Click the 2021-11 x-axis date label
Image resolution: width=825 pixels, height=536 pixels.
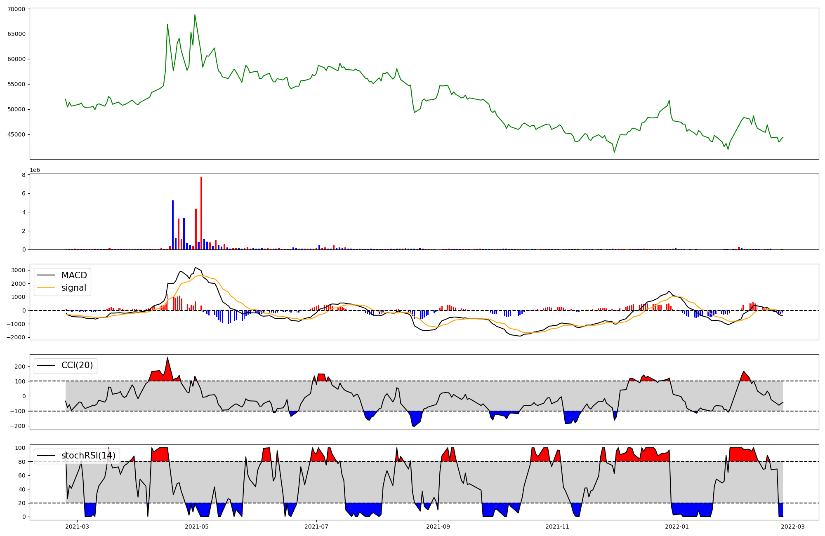[557, 527]
